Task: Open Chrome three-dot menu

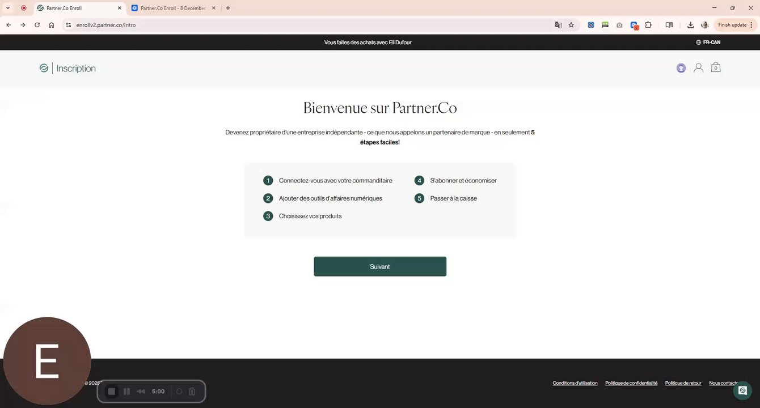Action: coord(752,25)
